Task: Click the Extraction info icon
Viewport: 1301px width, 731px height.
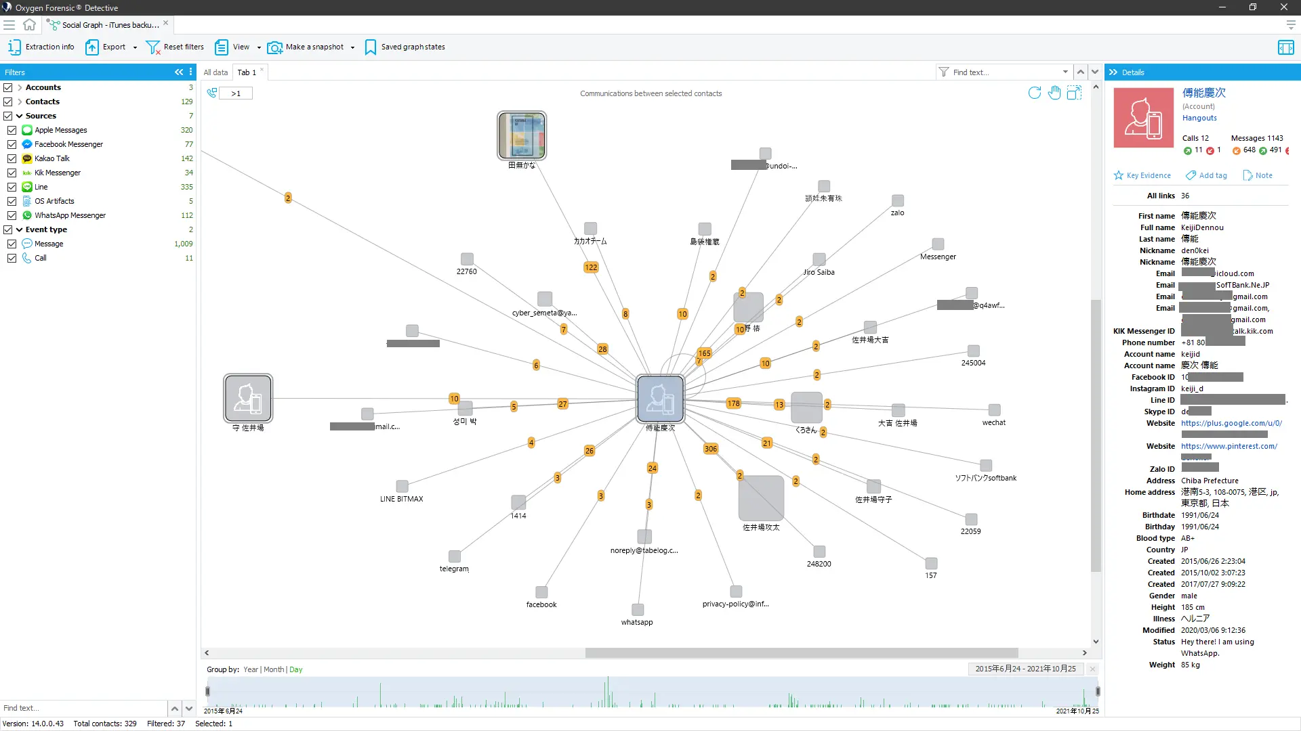Action: pyautogui.click(x=14, y=47)
